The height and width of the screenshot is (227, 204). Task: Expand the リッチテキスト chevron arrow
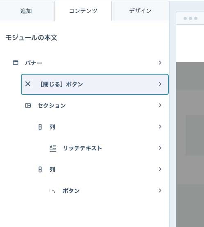click(160, 148)
